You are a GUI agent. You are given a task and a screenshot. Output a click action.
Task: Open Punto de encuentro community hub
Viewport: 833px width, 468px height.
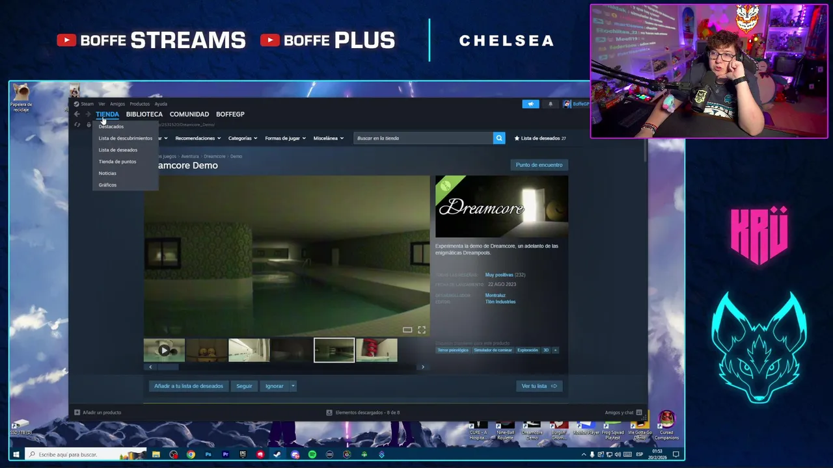click(x=539, y=165)
